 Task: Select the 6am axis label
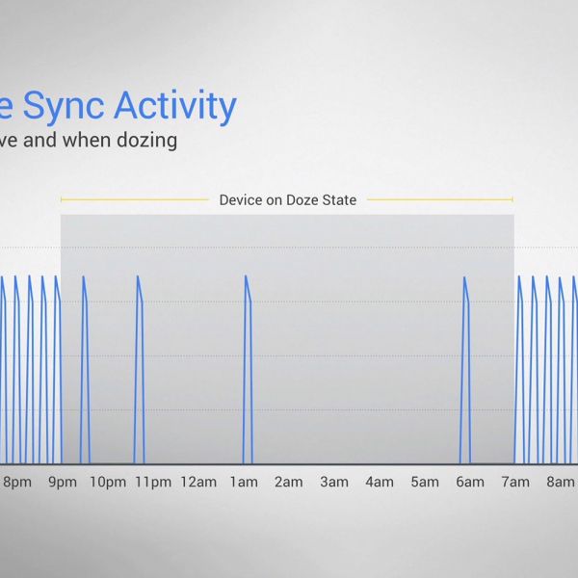[469, 482]
